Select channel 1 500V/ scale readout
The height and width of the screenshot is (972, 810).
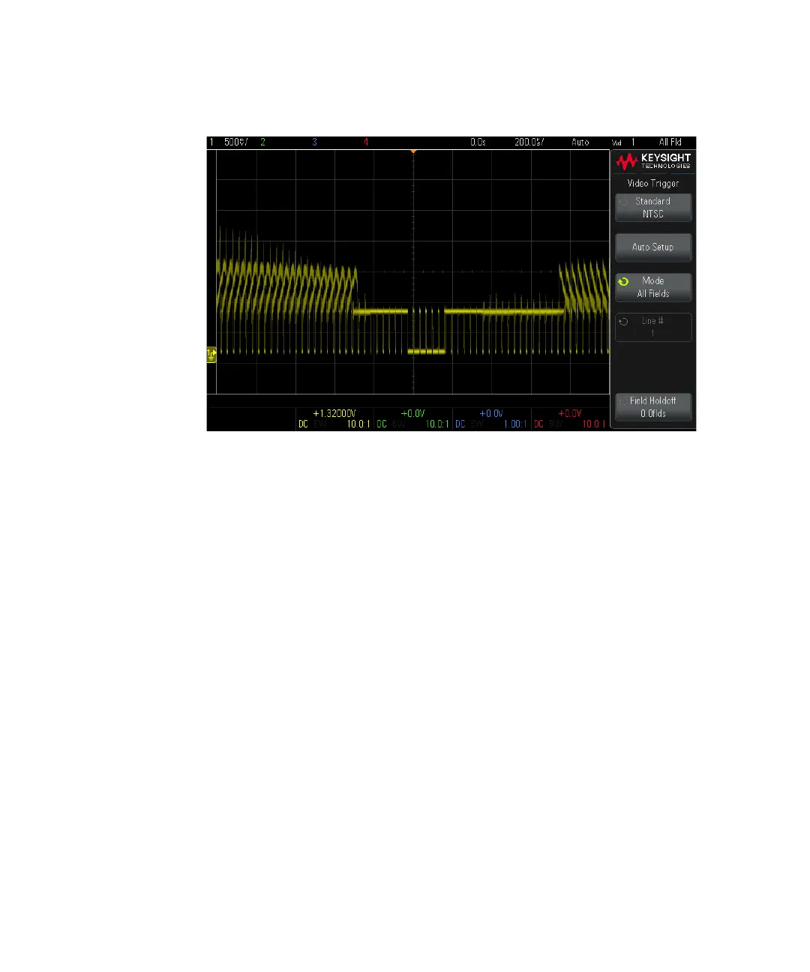236,142
